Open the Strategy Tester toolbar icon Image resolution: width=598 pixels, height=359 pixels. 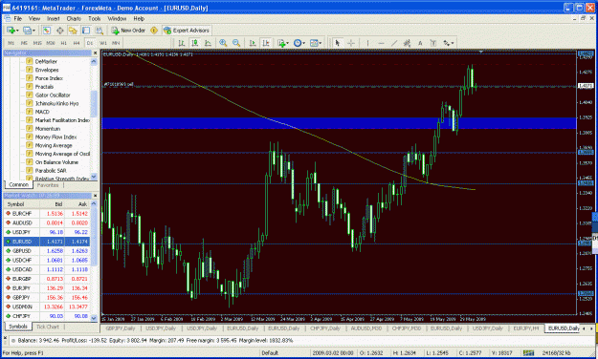click(x=100, y=31)
